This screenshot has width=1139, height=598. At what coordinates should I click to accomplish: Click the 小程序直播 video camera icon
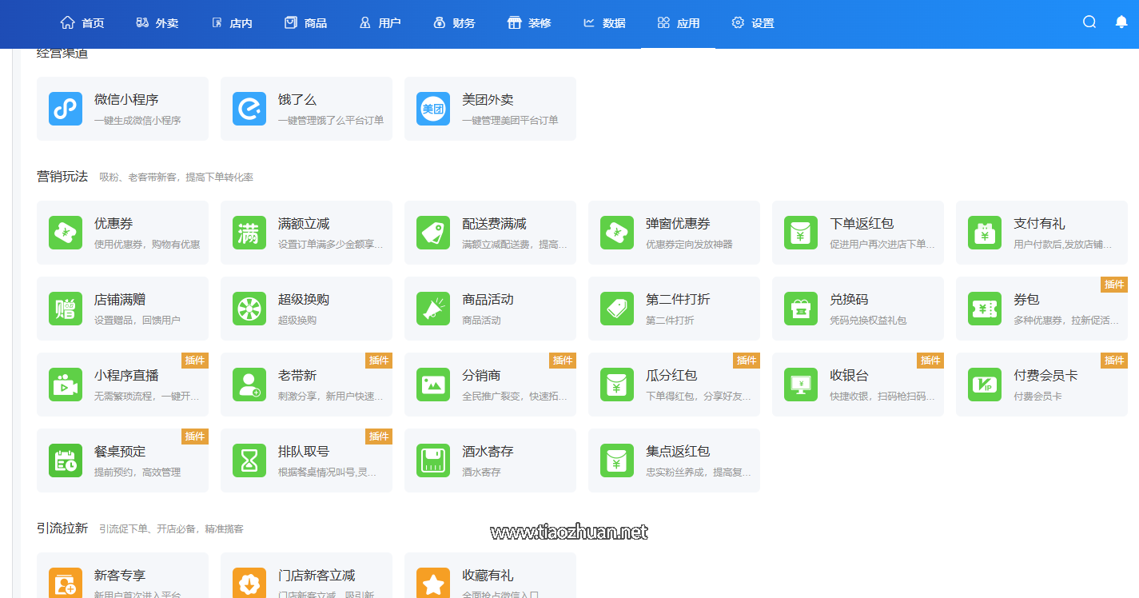point(66,385)
